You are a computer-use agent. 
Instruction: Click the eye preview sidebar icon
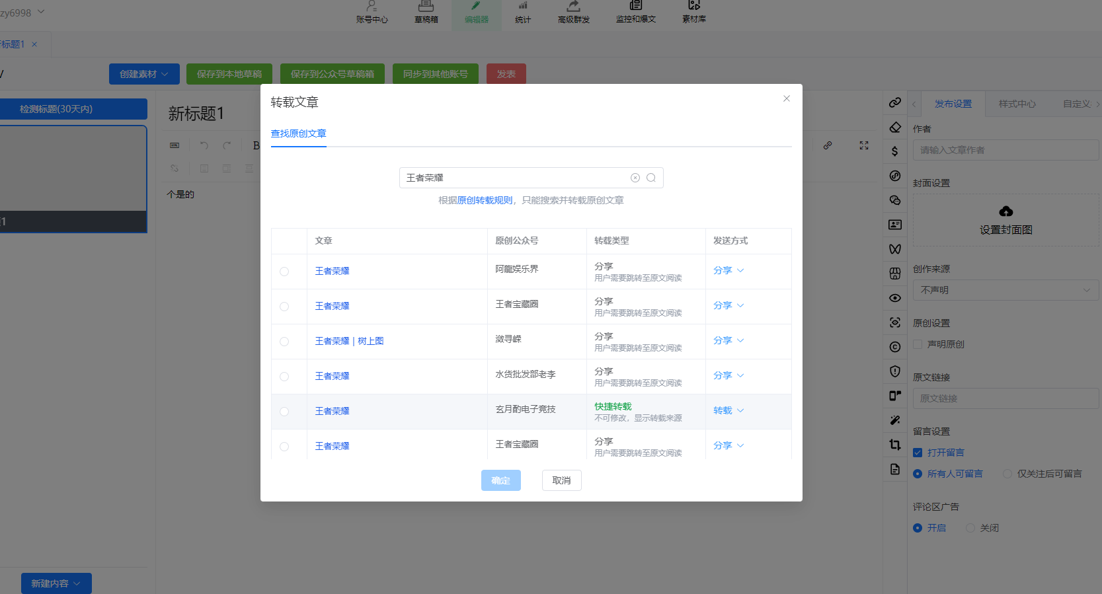click(x=895, y=298)
